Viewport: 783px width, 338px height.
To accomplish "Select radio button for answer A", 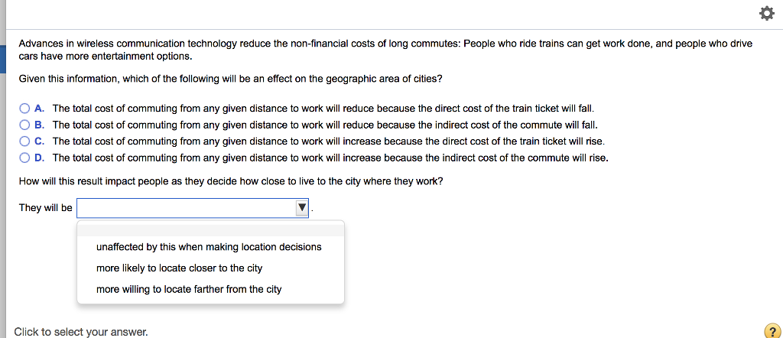I will pyautogui.click(x=25, y=109).
